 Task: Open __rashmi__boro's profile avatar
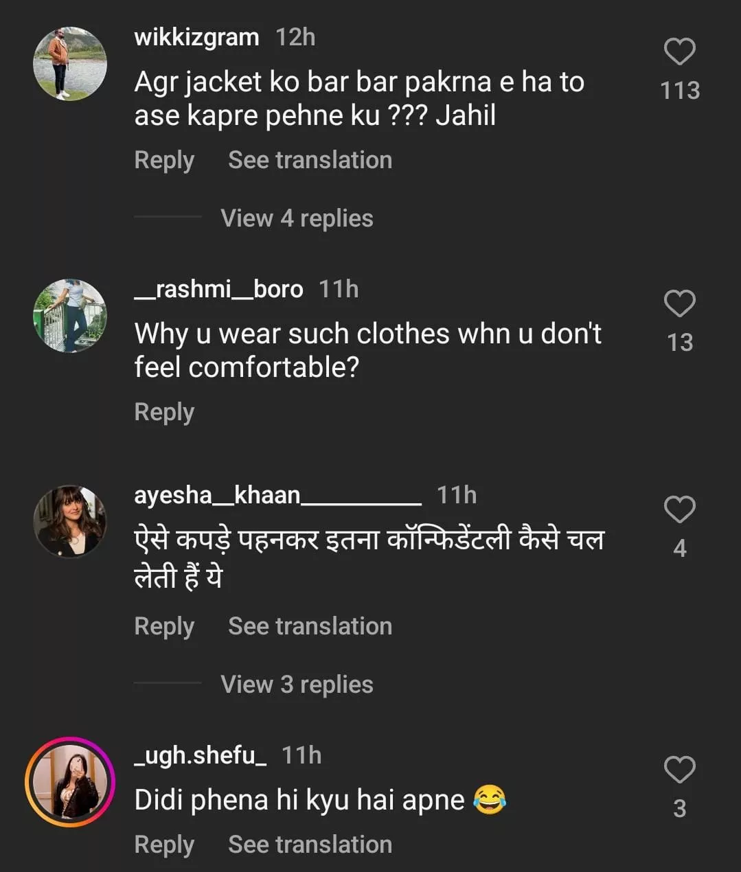click(70, 316)
